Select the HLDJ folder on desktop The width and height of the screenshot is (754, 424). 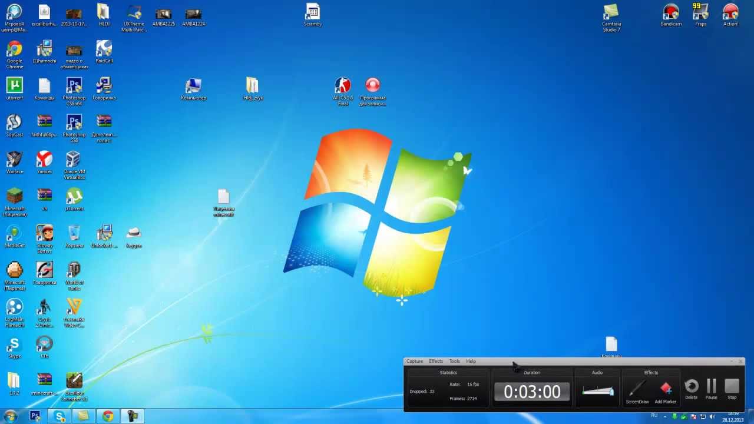click(x=104, y=15)
